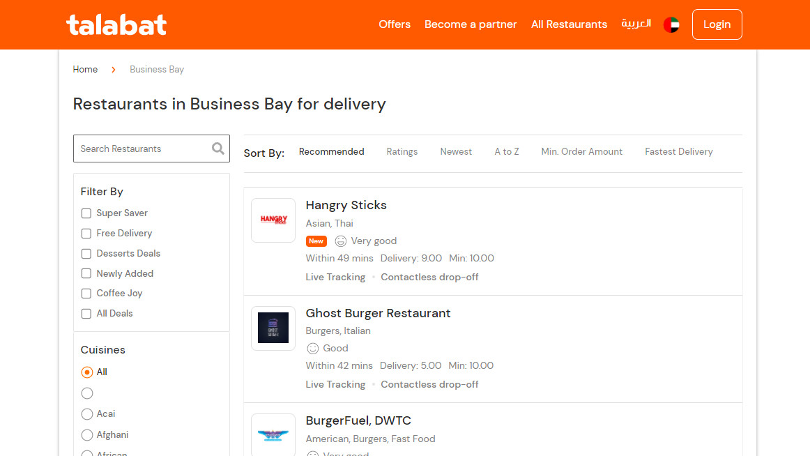
Task: Click the Login button
Action: (717, 24)
